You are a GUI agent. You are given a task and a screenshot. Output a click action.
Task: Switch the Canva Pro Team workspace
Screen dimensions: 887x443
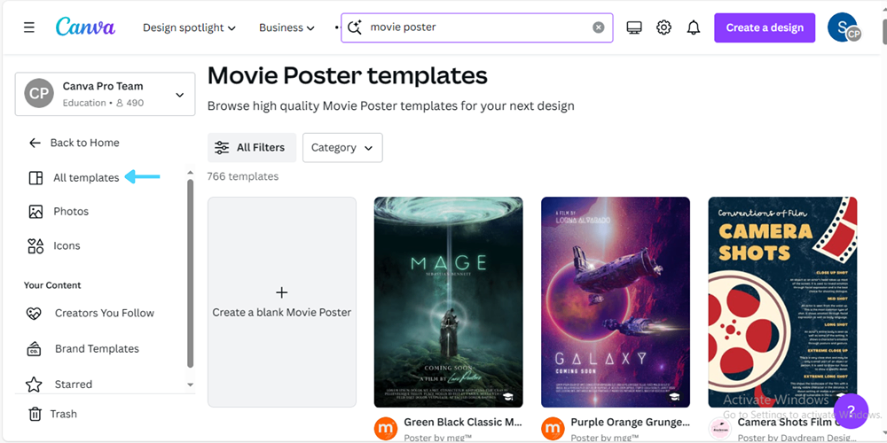105,94
